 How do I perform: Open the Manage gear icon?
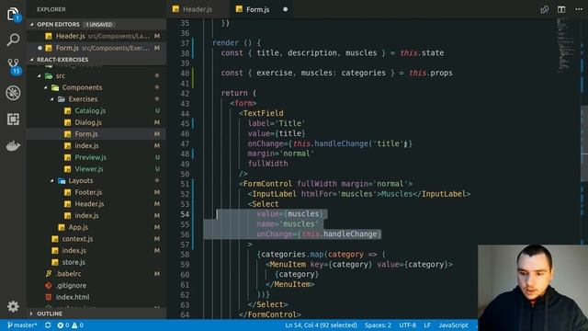(13, 306)
